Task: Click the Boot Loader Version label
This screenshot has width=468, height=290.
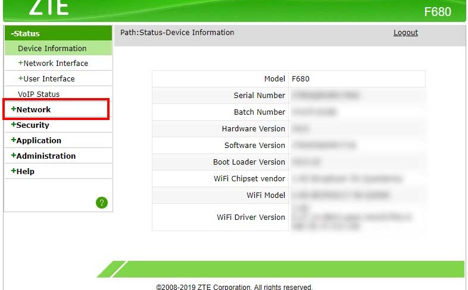Action: pyautogui.click(x=249, y=162)
